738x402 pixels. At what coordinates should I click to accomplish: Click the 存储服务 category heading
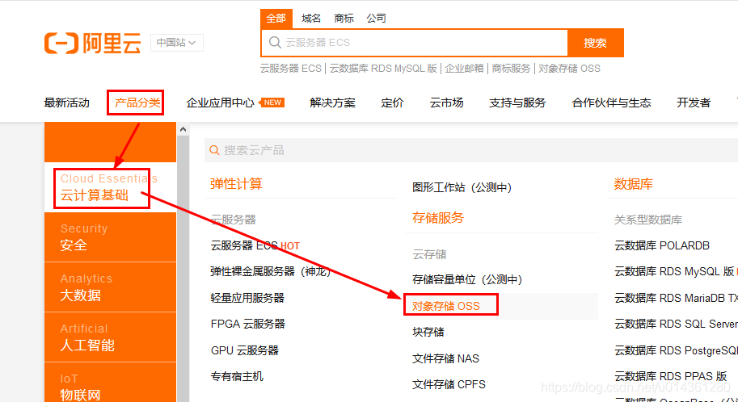coord(438,218)
